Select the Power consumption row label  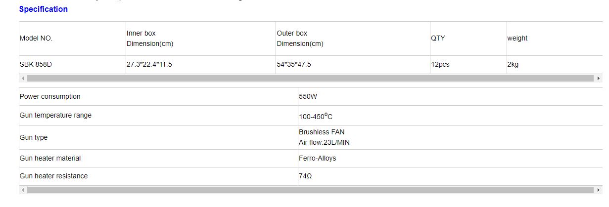coord(158,97)
